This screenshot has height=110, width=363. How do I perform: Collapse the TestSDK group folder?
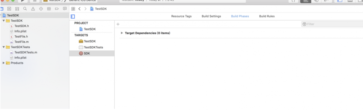3,21
